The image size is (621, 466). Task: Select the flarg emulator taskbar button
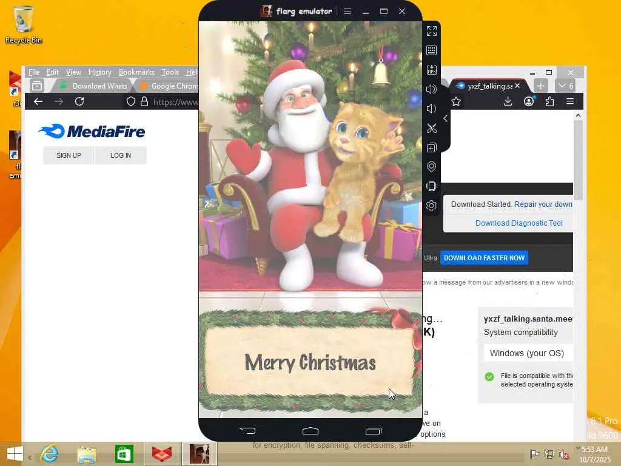pyautogui.click(x=200, y=454)
